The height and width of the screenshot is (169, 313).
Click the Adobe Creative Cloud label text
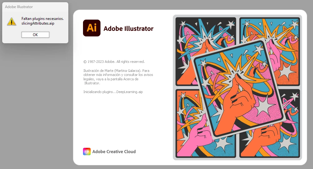pyautogui.click(x=114, y=152)
